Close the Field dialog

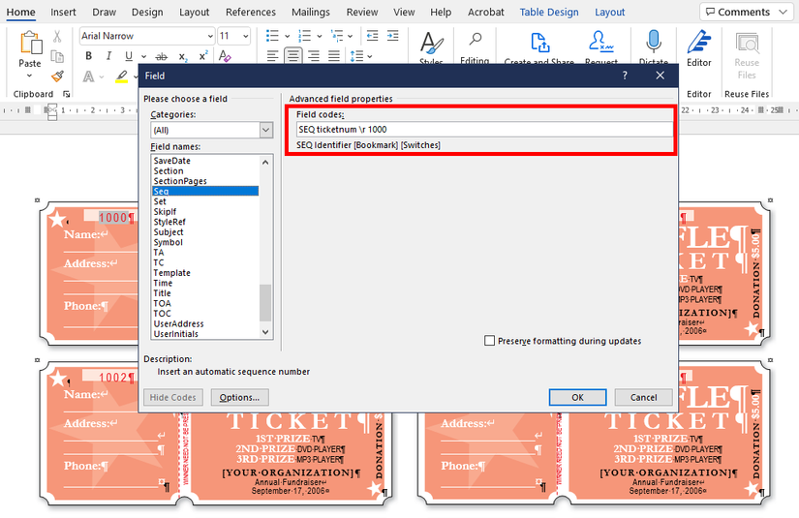tap(660, 76)
